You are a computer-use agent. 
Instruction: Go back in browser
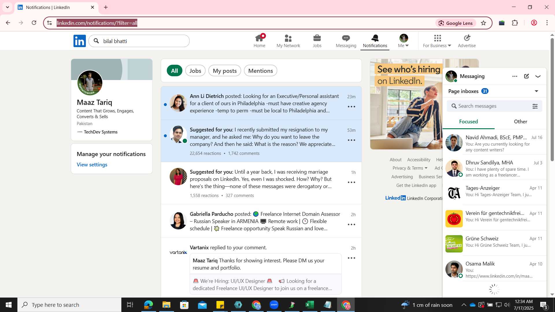(8, 23)
